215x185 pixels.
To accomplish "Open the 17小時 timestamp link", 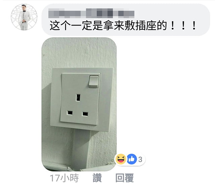I will pos(64,178).
